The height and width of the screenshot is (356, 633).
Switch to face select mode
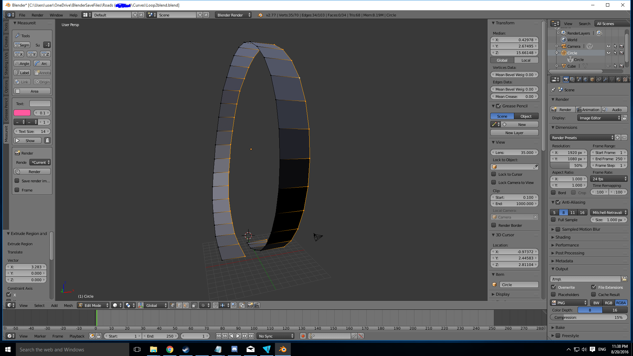(x=186, y=305)
